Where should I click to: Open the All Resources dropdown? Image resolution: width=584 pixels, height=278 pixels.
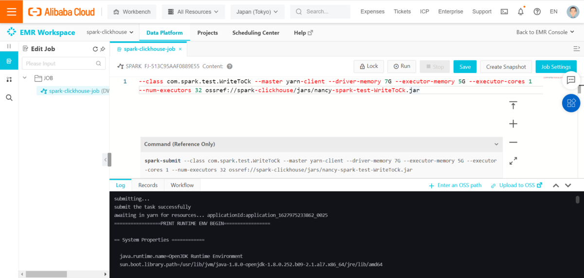click(x=193, y=12)
